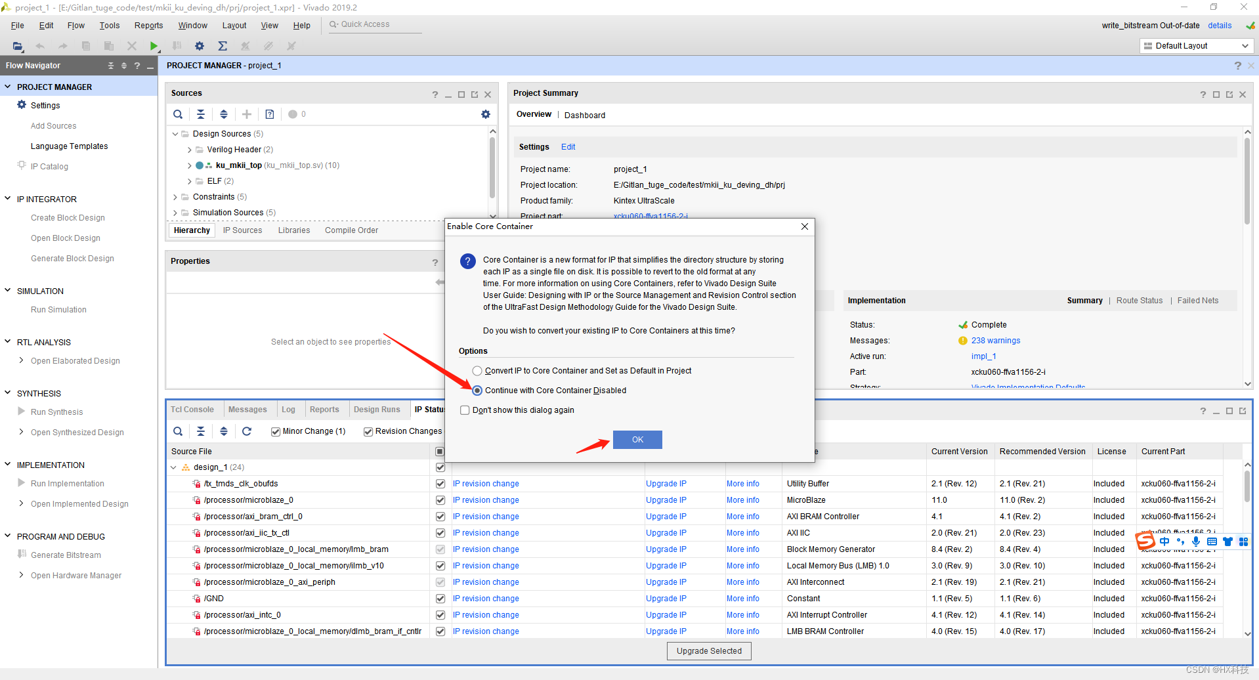Switch to the Design Runs tab

[377, 410]
